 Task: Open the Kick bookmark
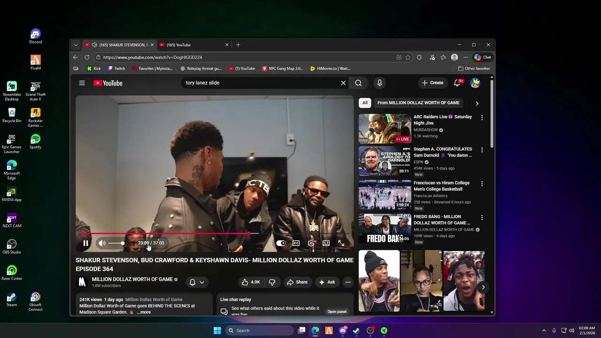click(x=94, y=69)
